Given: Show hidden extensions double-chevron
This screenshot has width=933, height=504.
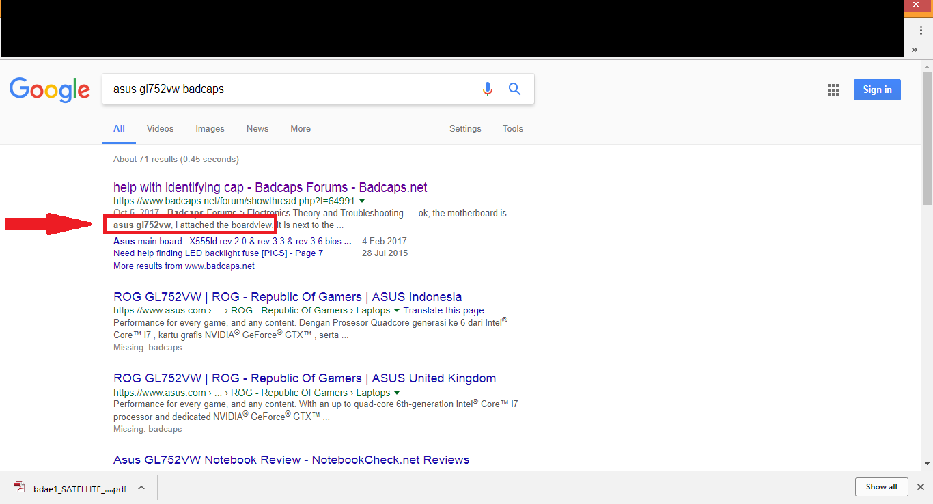Looking at the screenshot, I should (x=915, y=50).
